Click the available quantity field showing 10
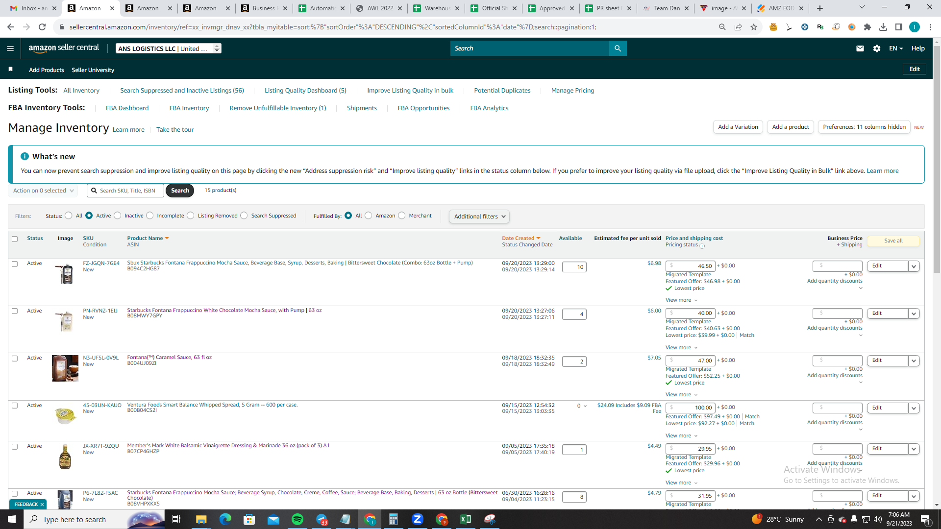The width and height of the screenshot is (941, 529). coord(574,267)
